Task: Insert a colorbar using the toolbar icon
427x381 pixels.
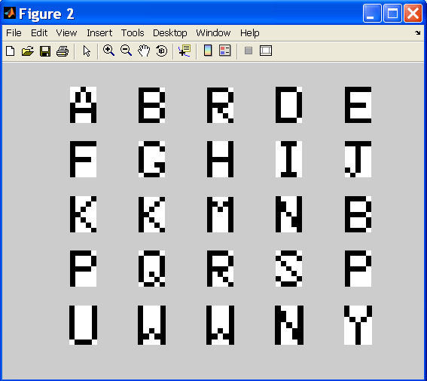Action: click(208, 51)
